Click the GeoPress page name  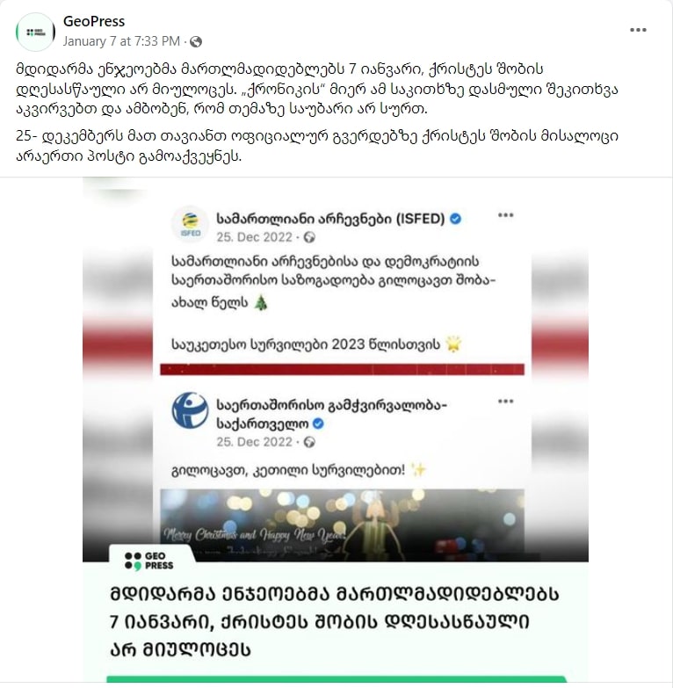click(94, 21)
